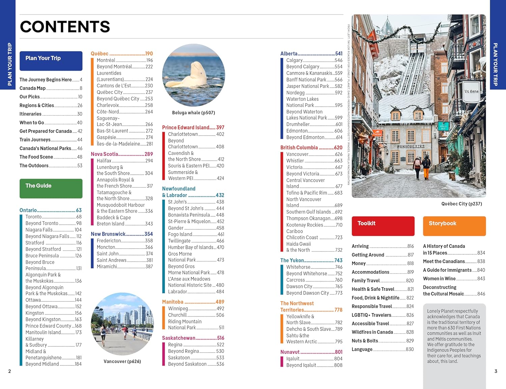Click the Banff National Park entry
This screenshot has width=506, height=389.
[x=314, y=80]
